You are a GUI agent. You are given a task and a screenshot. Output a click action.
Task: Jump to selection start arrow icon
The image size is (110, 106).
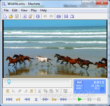[14, 91]
